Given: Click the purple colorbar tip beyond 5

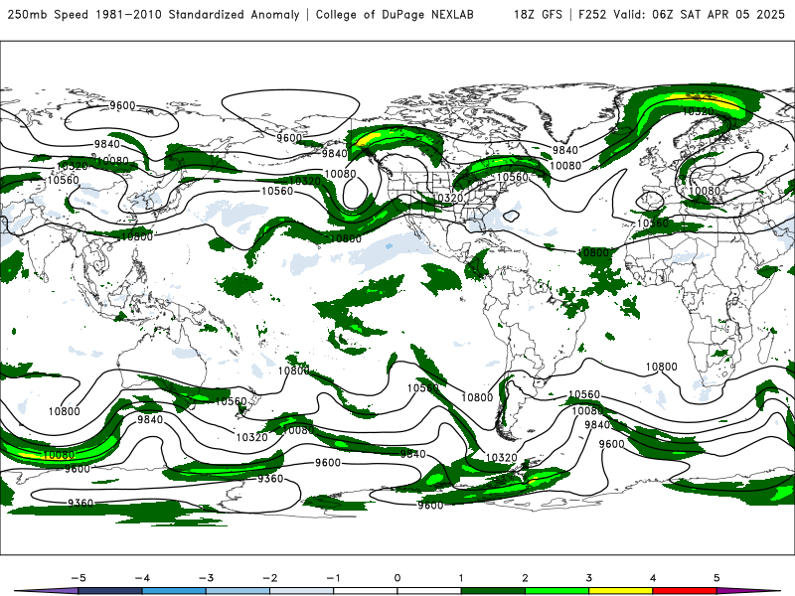Looking at the screenshot, I should 745,591.
